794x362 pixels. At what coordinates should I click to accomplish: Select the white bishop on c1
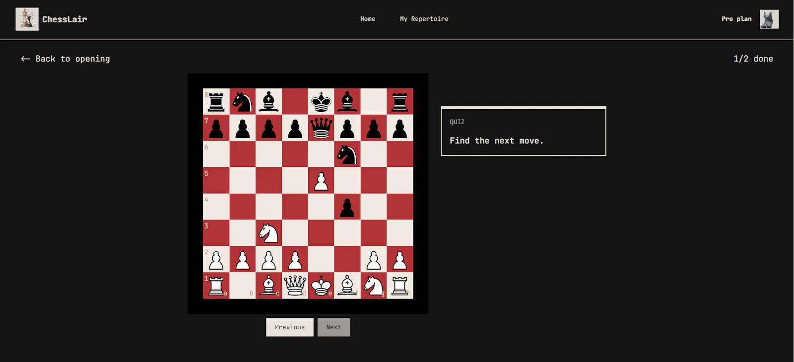click(268, 286)
